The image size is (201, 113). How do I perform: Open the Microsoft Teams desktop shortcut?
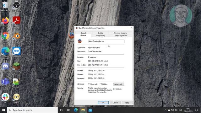tap(5, 84)
